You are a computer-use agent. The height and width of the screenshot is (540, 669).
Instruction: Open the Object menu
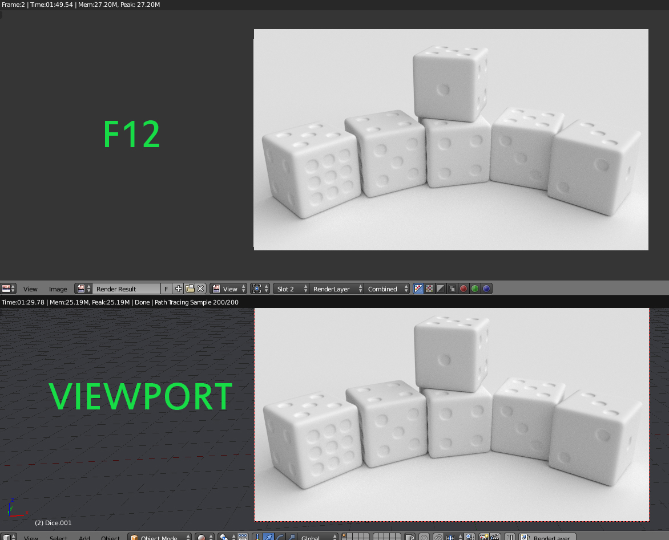[x=110, y=538]
